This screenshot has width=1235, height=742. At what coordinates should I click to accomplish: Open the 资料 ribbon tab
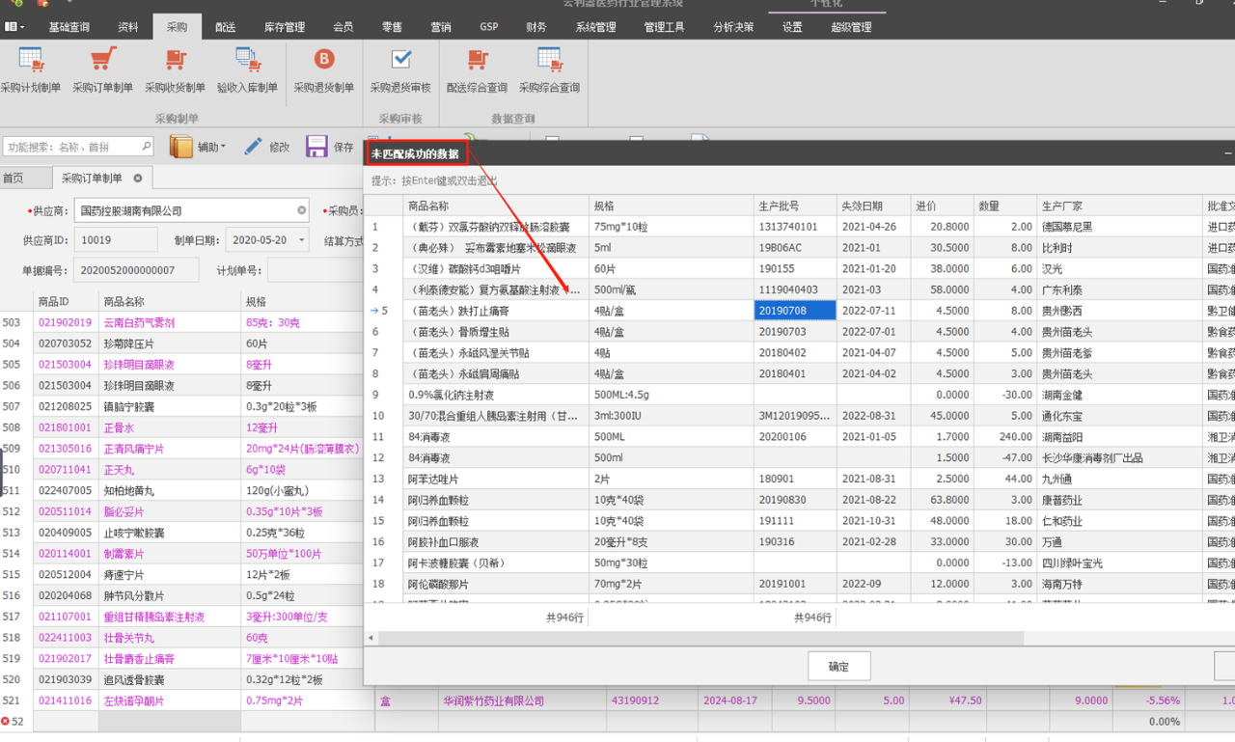127,27
